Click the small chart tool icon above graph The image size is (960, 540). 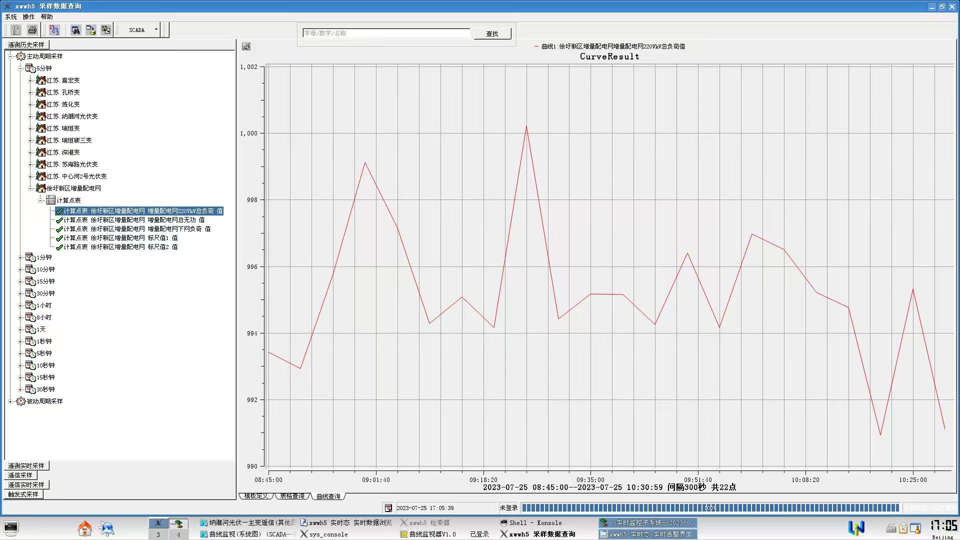tap(246, 46)
